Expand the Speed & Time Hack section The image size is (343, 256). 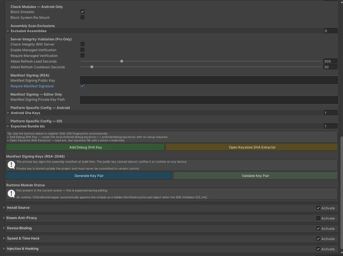click(x=4, y=238)
